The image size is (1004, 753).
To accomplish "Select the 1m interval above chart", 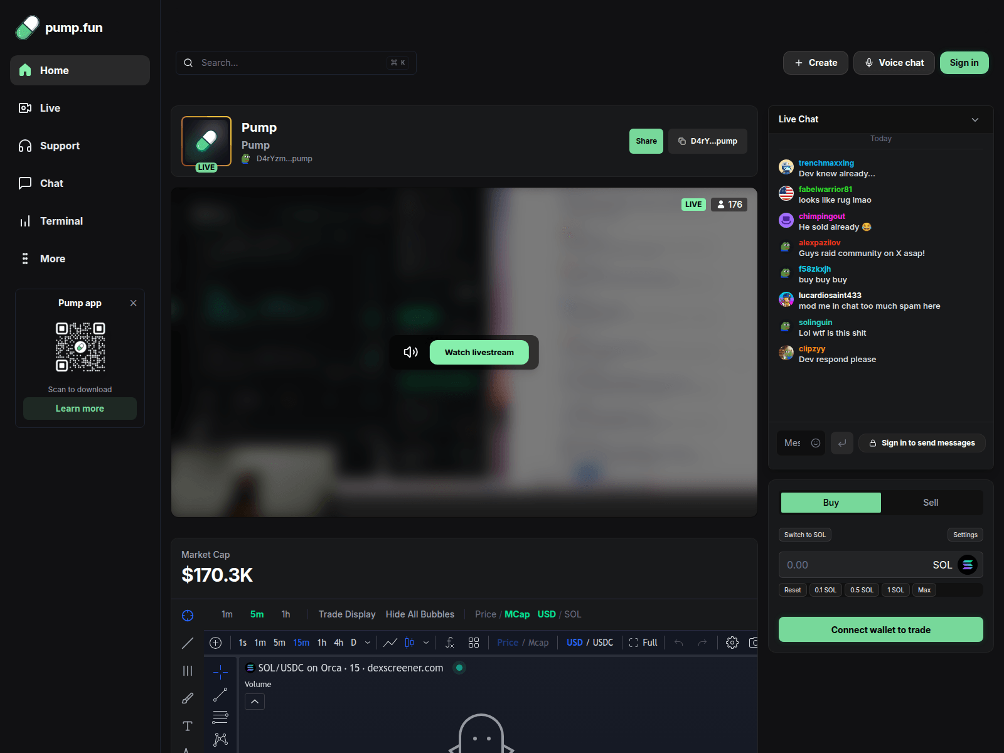I will (227, 614).
